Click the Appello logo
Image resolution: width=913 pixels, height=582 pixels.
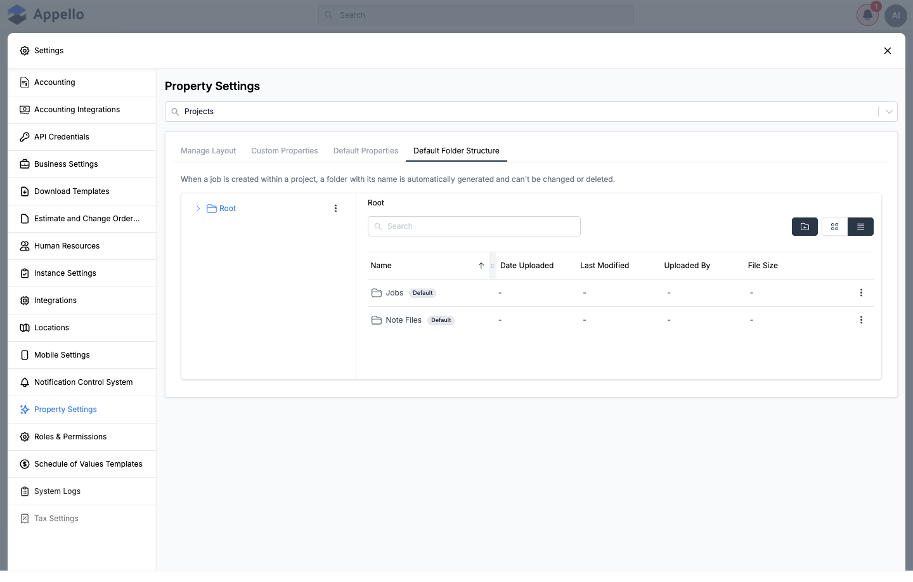click(x=46, y=15)
